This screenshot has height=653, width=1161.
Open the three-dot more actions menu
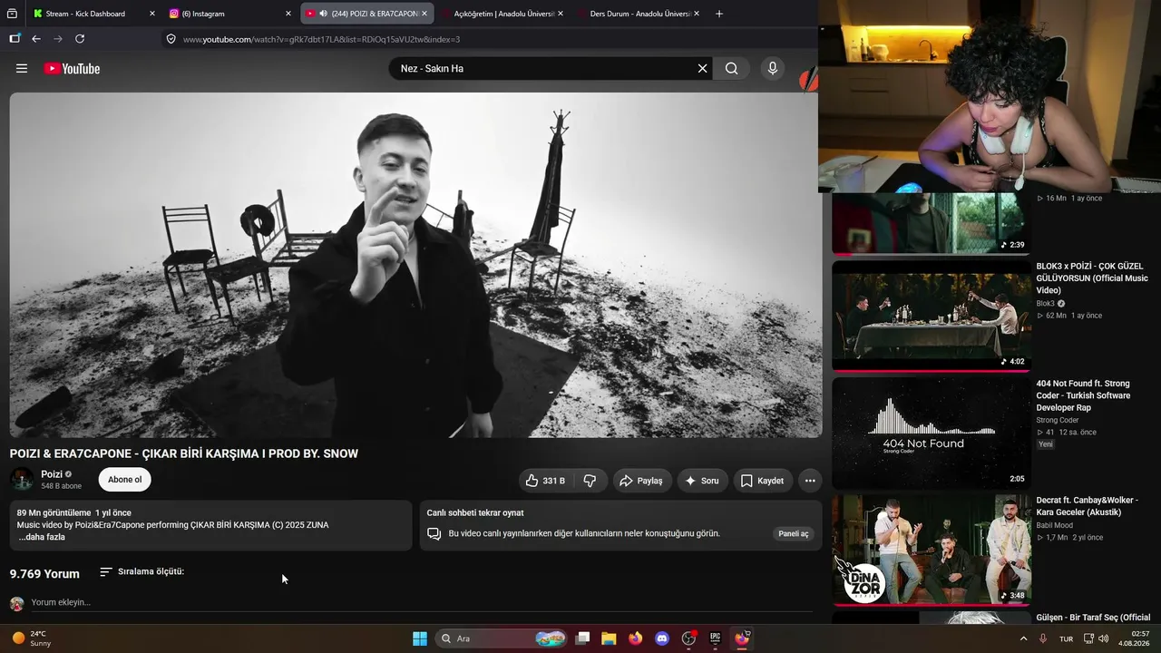[x=810, y=481]
